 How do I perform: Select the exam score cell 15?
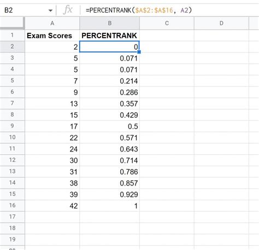52,115
